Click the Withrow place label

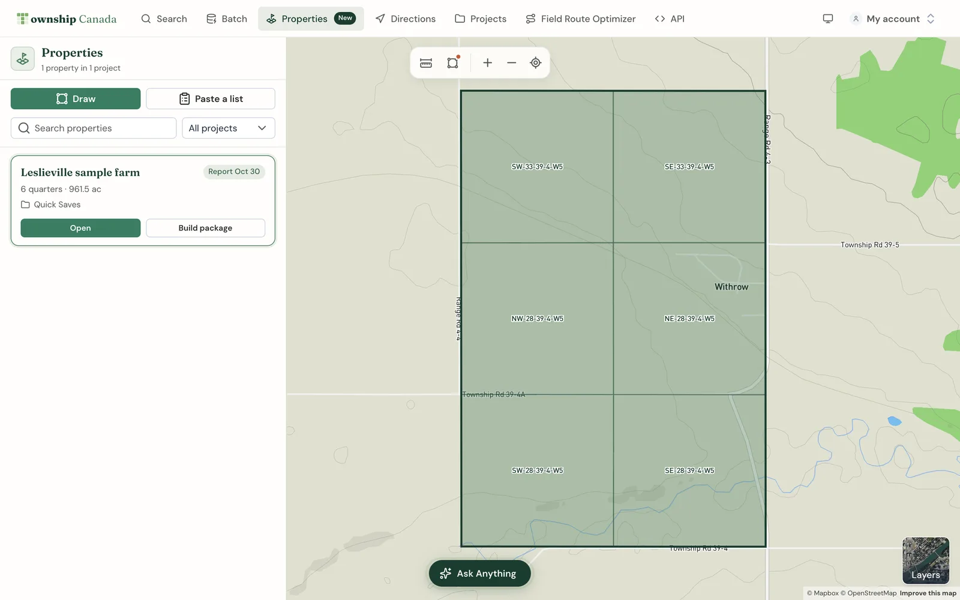point(731,287)
